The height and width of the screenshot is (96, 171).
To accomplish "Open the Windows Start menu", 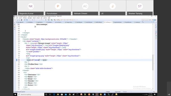I will [15, 94].
